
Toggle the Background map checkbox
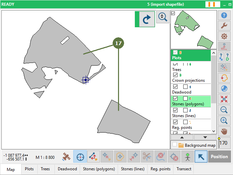pyautogui.click(x=174, y=145)
